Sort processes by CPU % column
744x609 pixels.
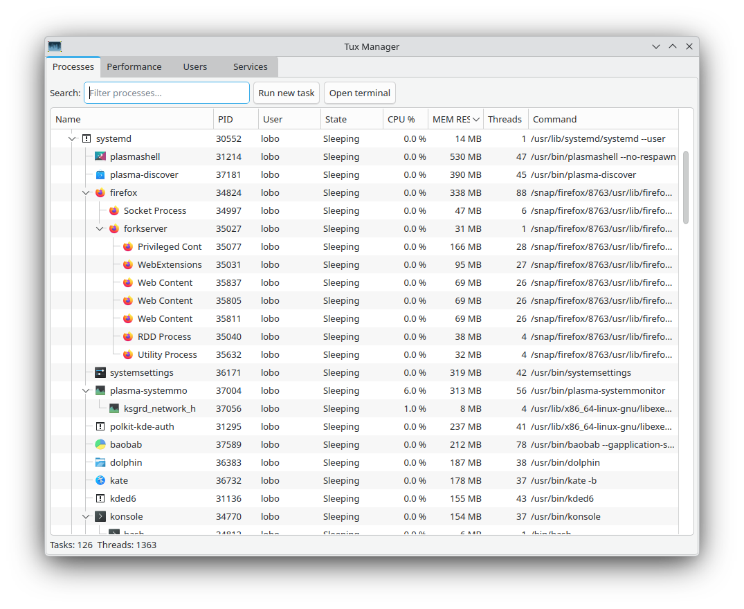point(405,119)
